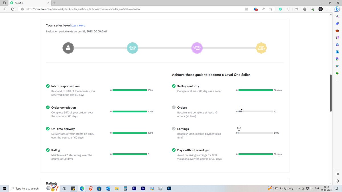This screenshot has height=192, width=342.
Task: Click the Level Two badge icon
Action: pyautogui.click(x=197, y=48)
